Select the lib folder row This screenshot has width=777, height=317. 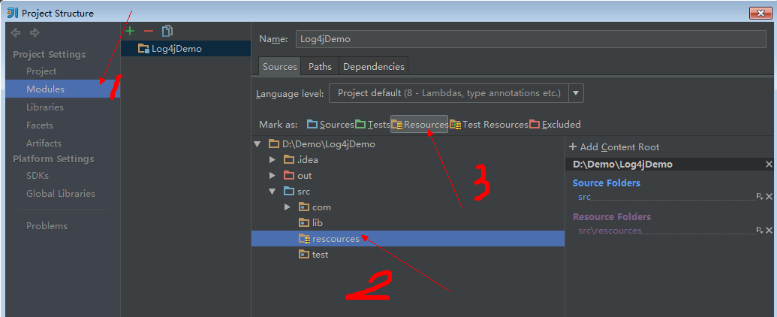(408, 223)
